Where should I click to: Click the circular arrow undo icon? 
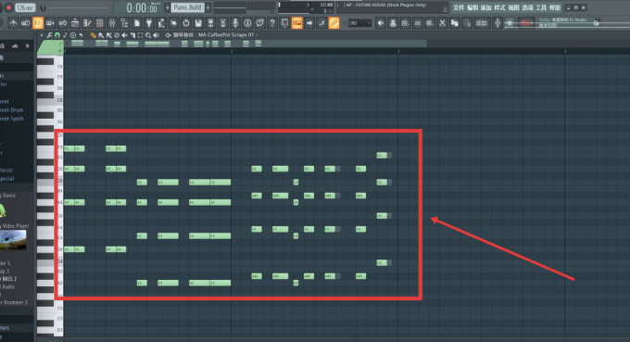pos(185,23)
